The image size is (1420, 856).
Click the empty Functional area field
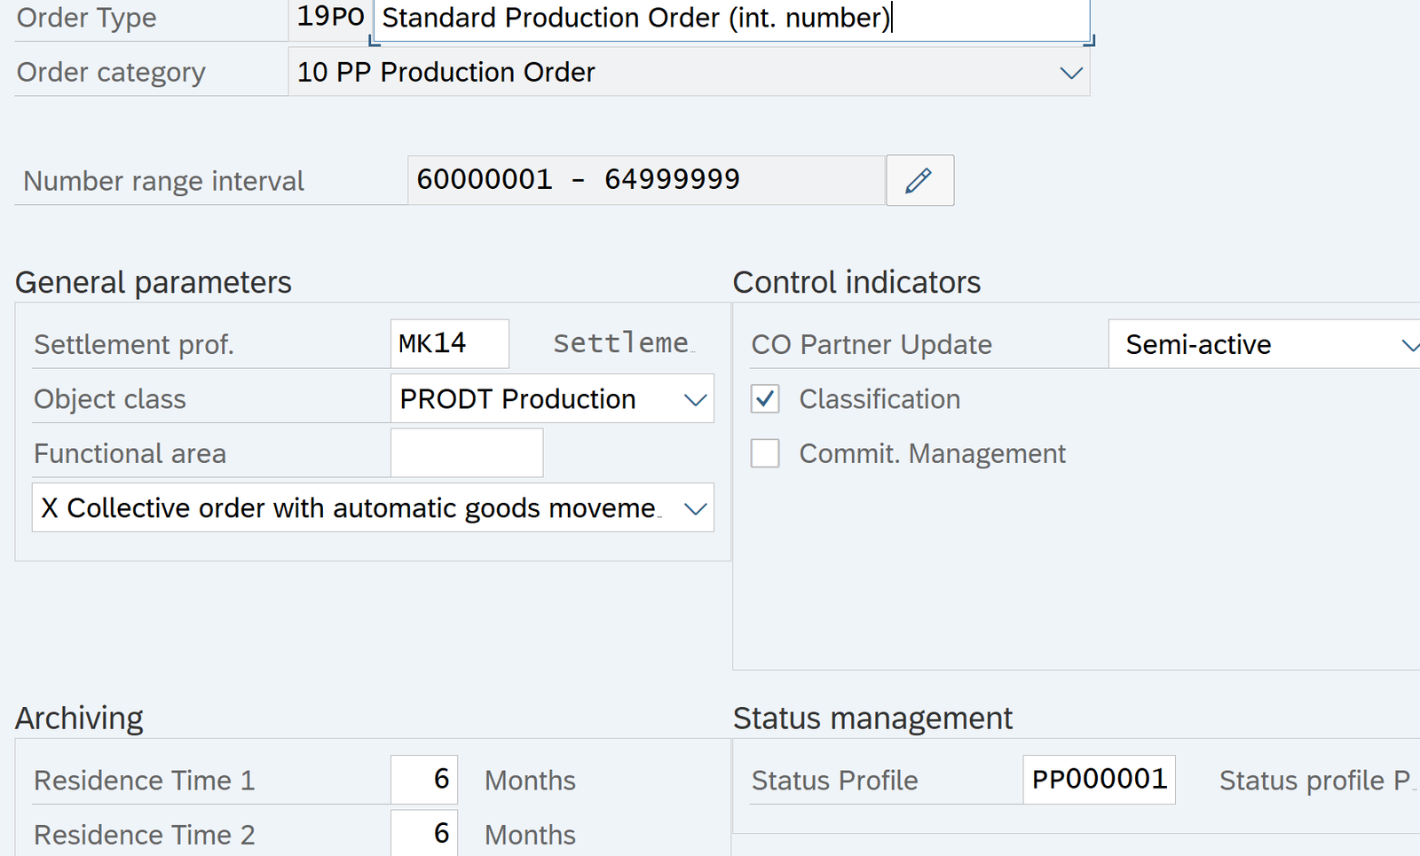466,453
